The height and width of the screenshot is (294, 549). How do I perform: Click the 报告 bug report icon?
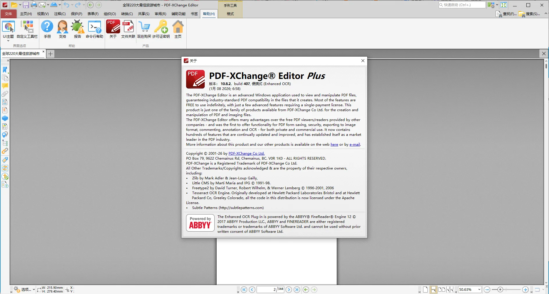coord(77,27)
